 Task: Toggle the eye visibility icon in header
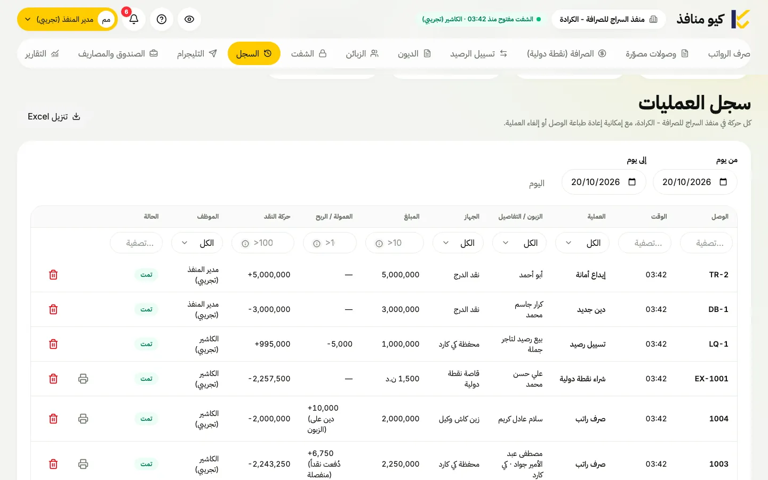click(189, 19)
